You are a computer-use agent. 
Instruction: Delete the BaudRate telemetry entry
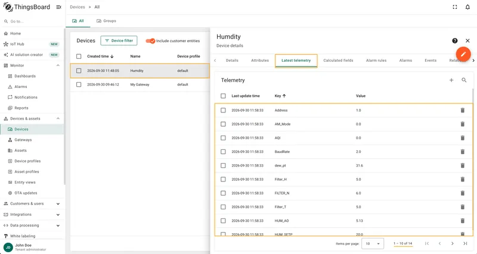tap(463, 152)
